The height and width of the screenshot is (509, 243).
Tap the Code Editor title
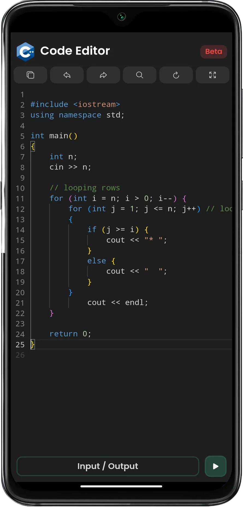click(75, 51)
